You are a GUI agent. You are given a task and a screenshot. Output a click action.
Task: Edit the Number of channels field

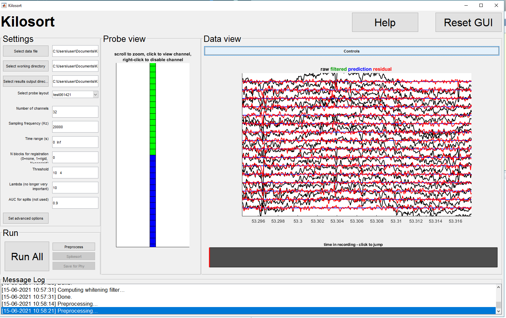point(75,112)
